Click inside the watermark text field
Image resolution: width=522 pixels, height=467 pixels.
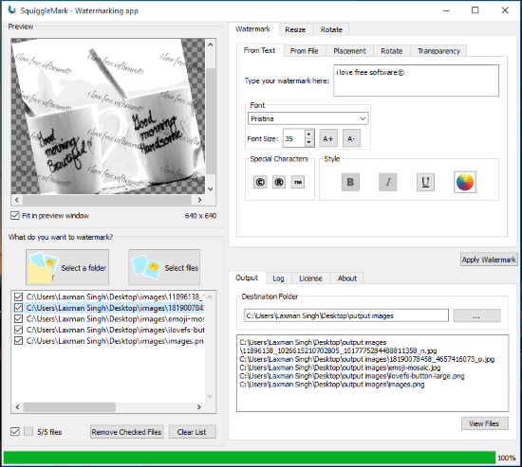point(416,81)
